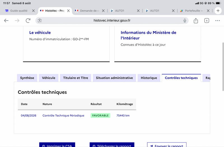
Task: Select the Contrôles techniques tab
Action: (181, 78)
